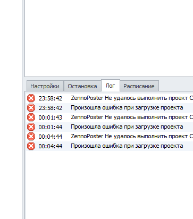193x219 pixels.
Task: Open the Расписание tab
Action: point(139,86)
